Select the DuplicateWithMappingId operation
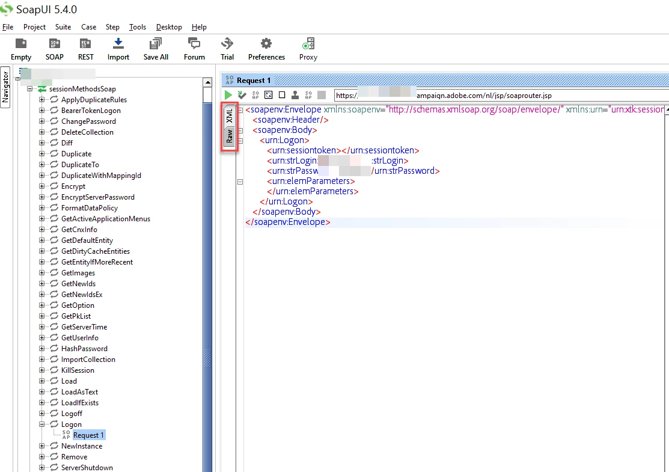Screen dimensions: 669x472 (x=101, y=176)
